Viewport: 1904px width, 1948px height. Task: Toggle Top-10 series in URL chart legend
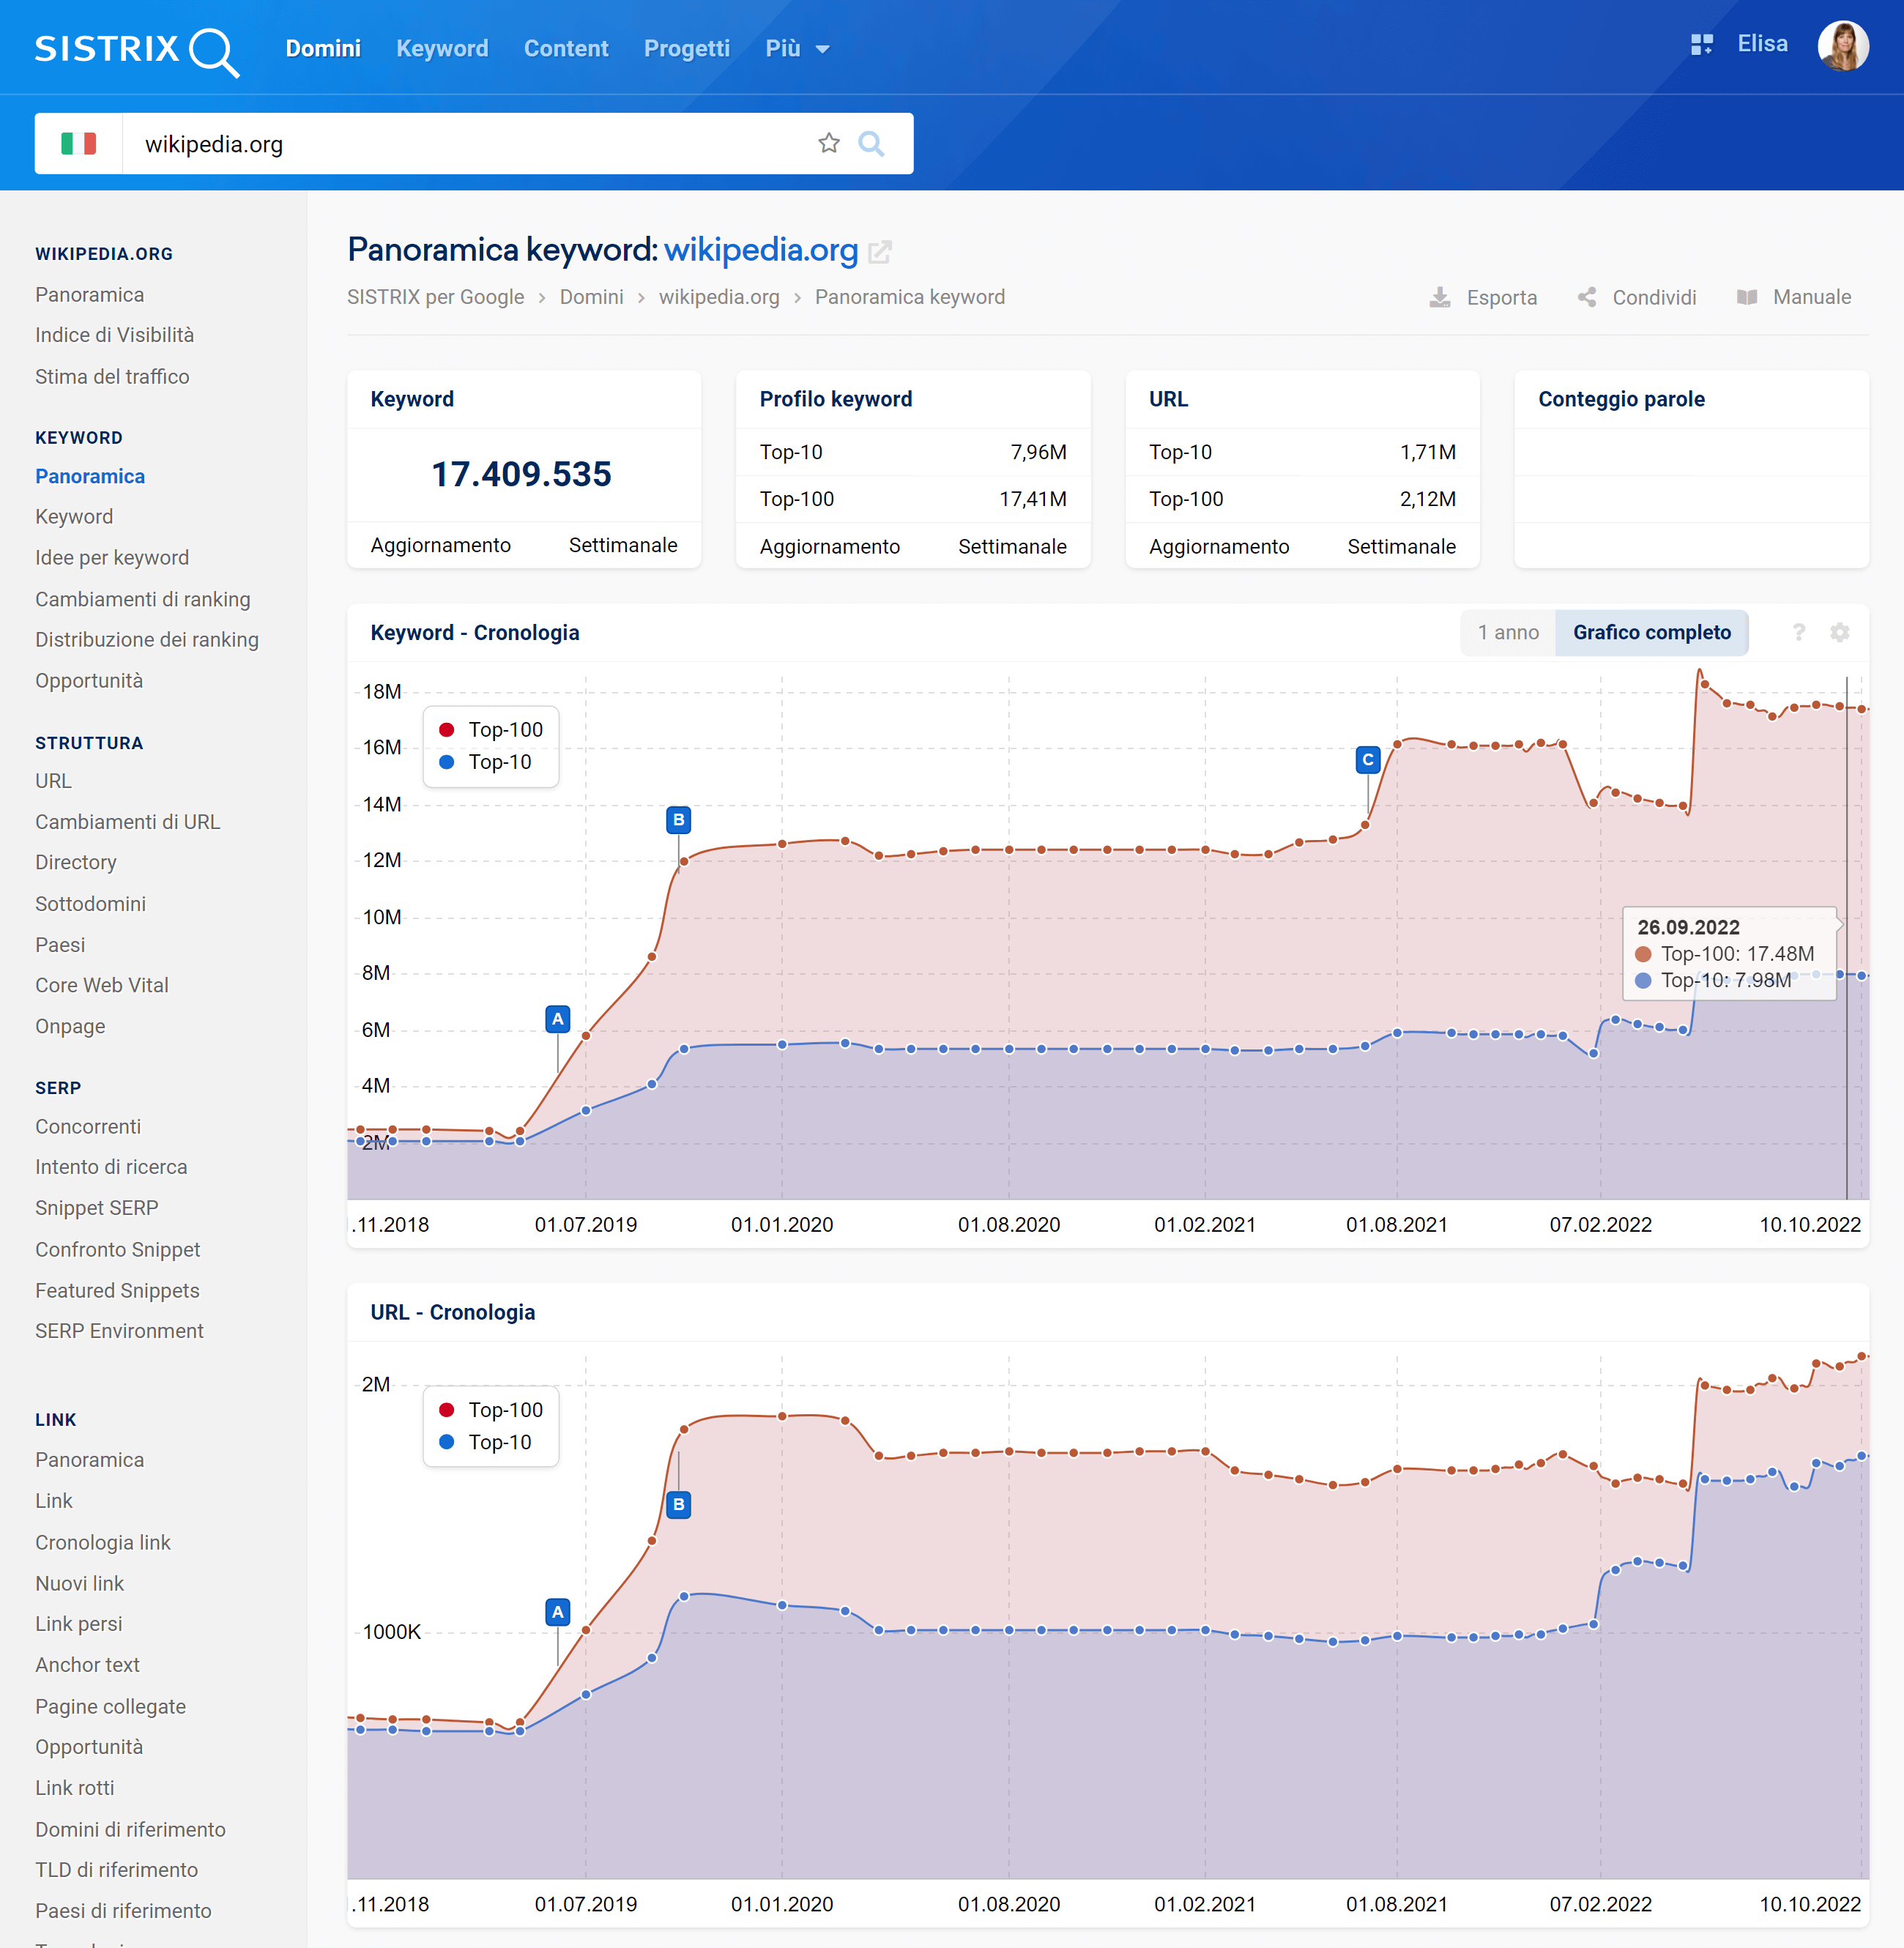486,1442
